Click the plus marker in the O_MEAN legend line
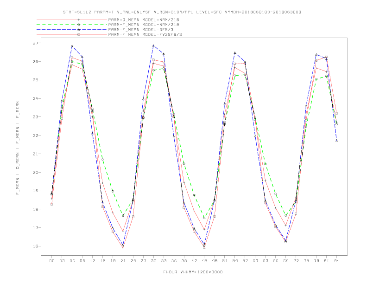 click(x=79, y=19)
